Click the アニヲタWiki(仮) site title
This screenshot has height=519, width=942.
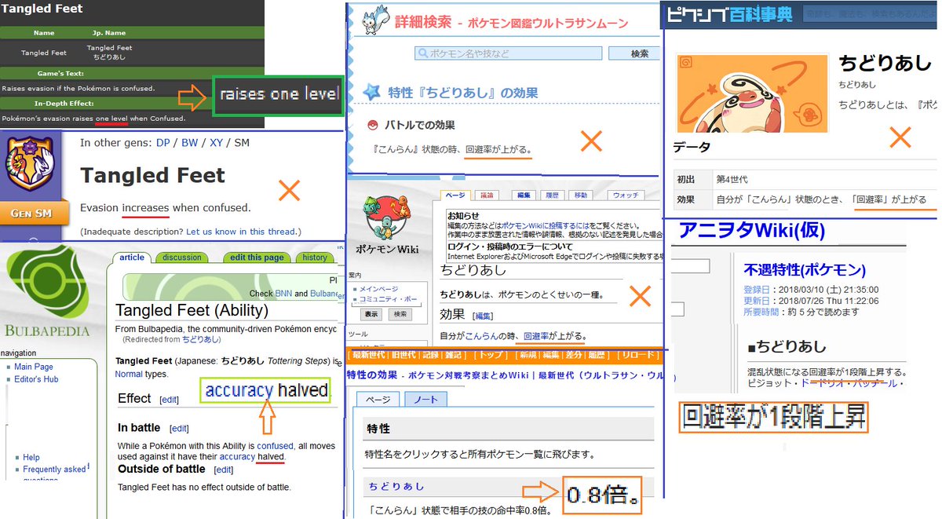tap(752, 230)
